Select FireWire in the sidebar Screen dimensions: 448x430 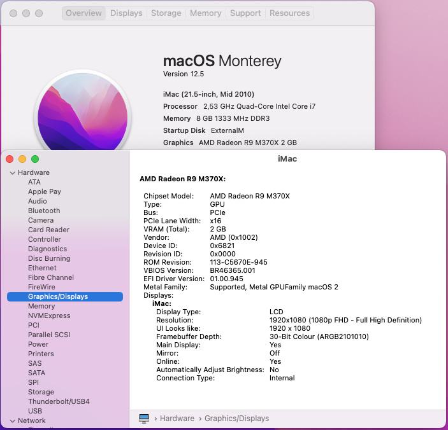[41, 287]
